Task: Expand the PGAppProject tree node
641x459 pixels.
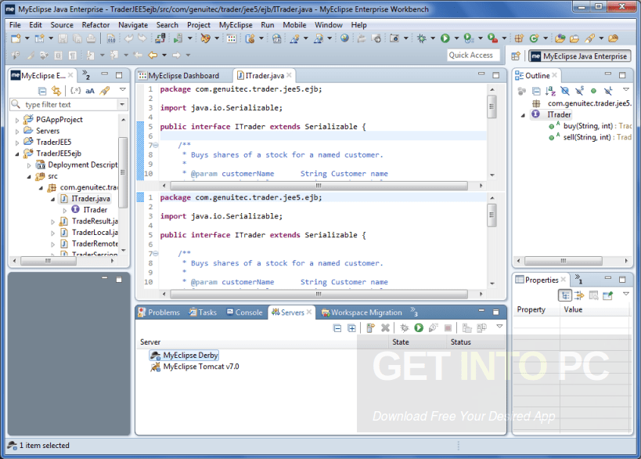Action: point(16,121)
